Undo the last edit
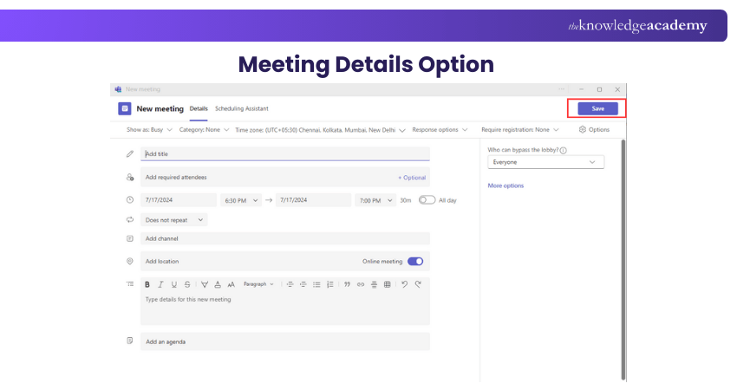The image size is (737, 390). 404,284
